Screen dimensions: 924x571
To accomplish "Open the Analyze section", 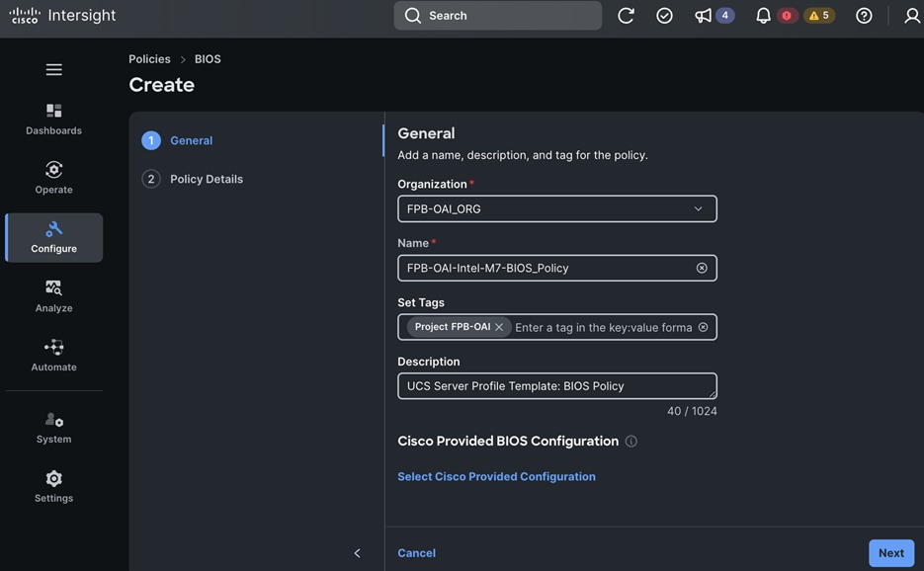I will [53, 296].
